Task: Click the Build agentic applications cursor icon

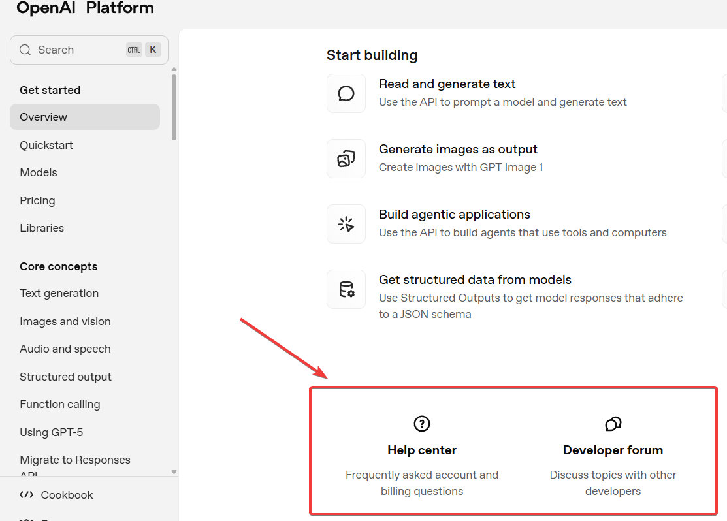Action: coord(346,224)
